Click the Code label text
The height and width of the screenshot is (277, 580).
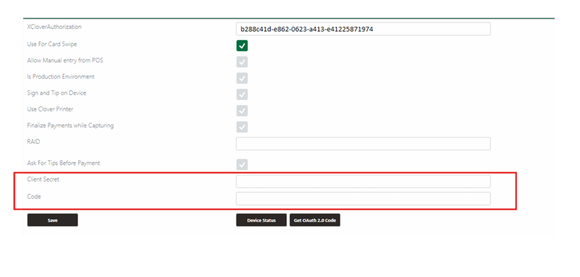[34, 197]
